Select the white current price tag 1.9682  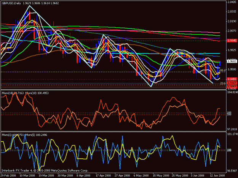click(x=232, y=61)
